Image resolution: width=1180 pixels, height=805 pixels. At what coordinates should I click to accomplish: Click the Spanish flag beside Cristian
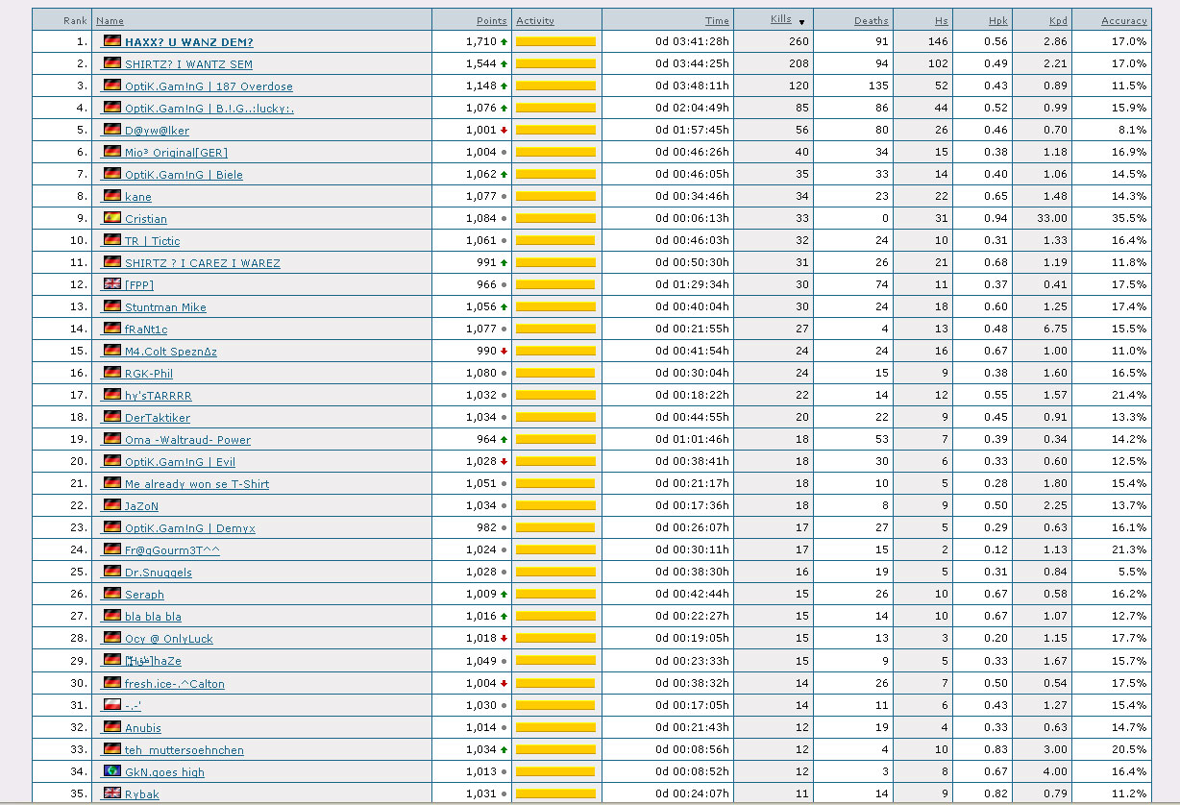(111, 218)
